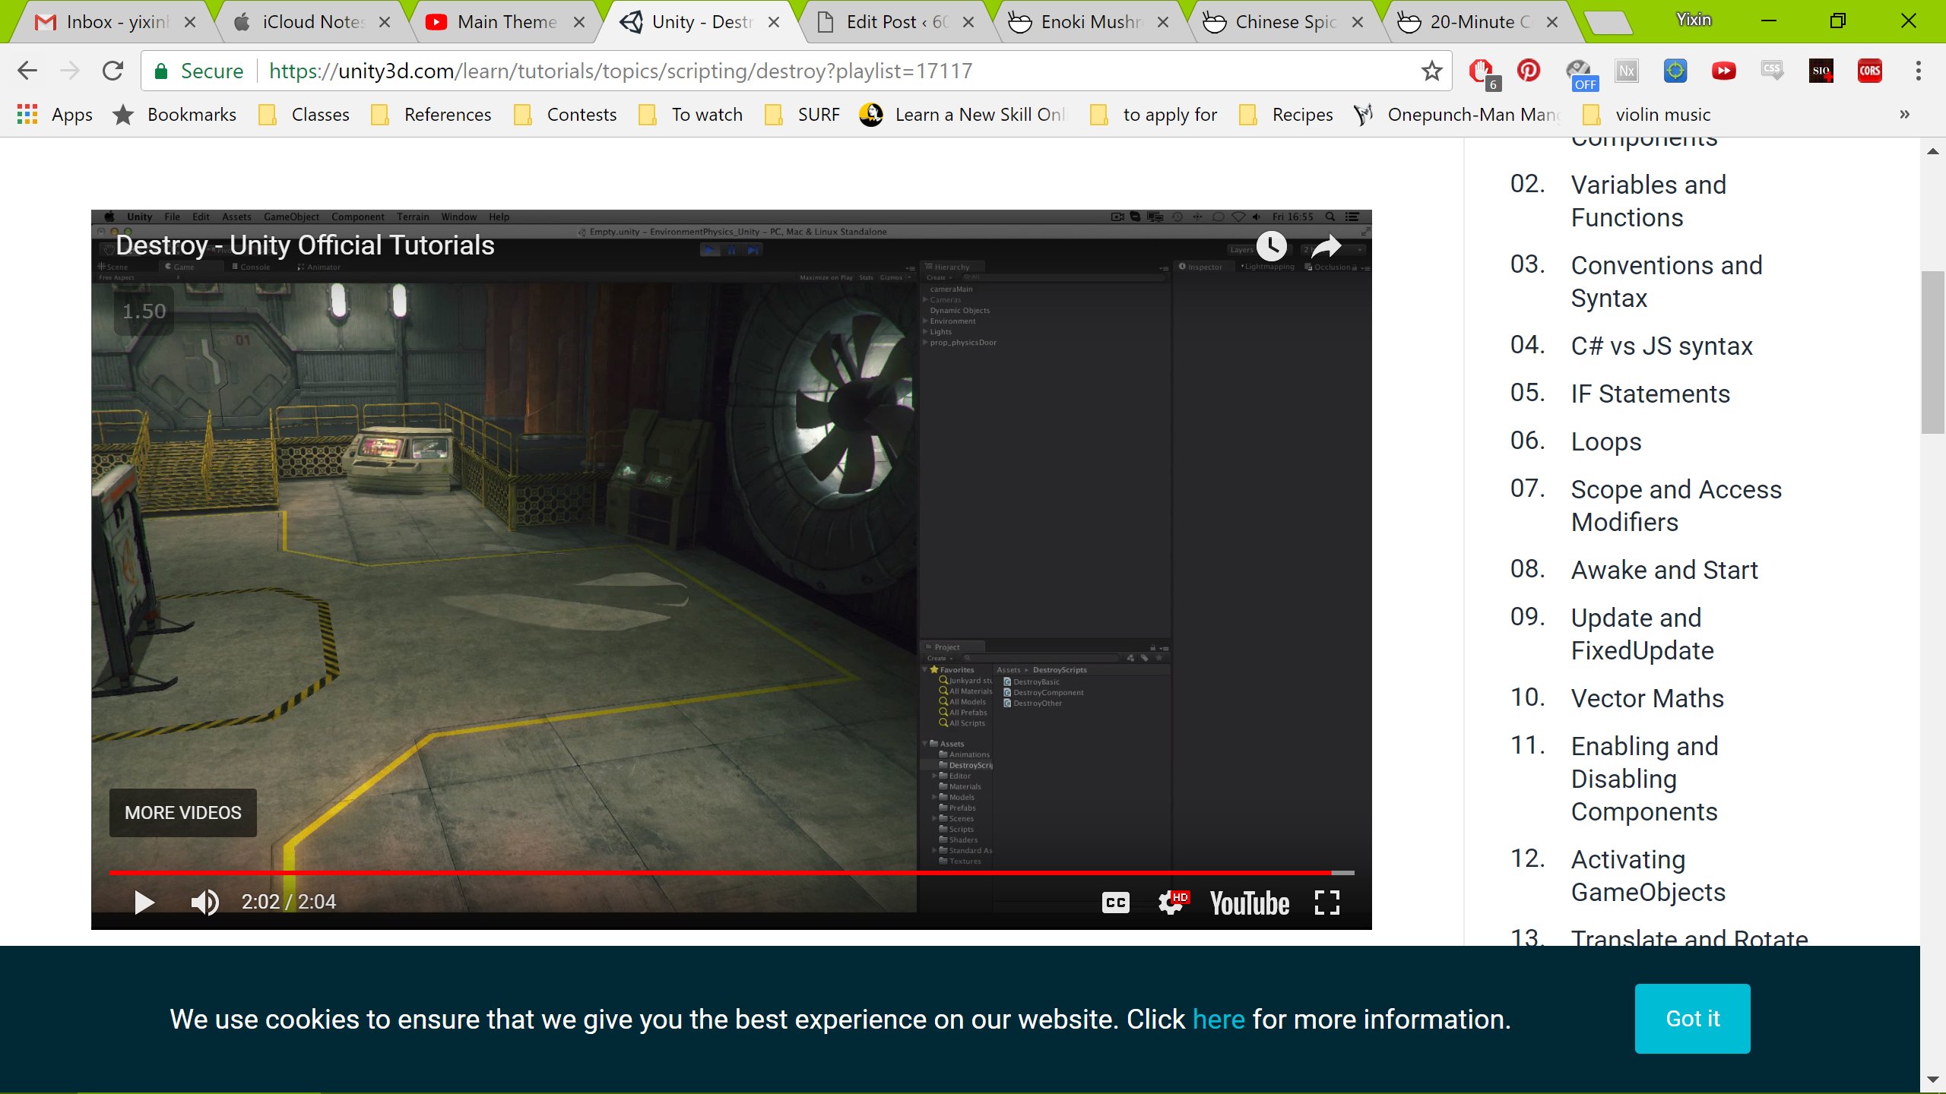Open the cookie info 'here' link
Viewport: 1946px width, 1094px height.
click(x=1219, y=1020)
